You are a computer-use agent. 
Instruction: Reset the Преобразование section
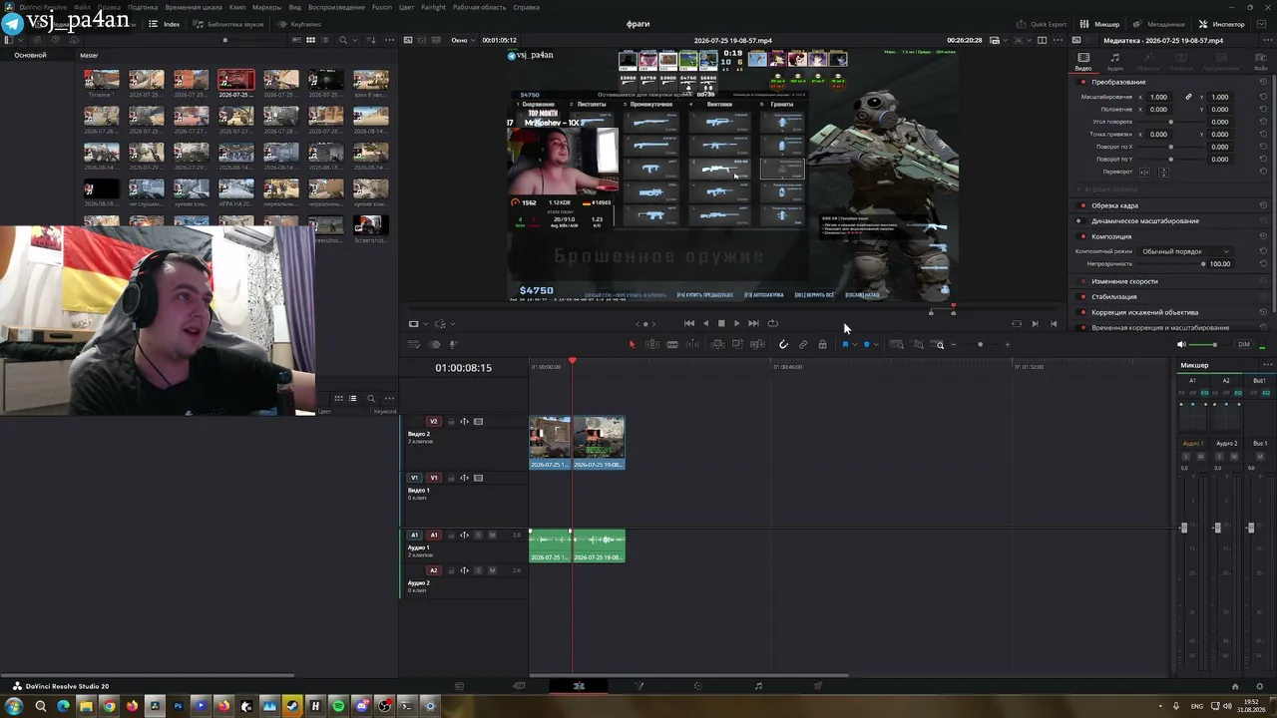pyautogui.click(x=1263, y=82)
